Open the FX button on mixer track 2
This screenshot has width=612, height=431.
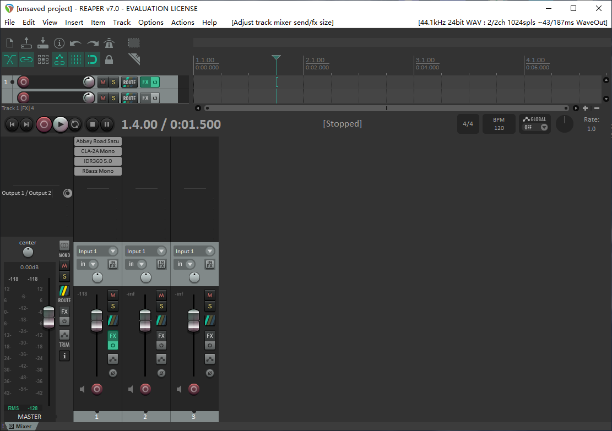coord(161,335)
